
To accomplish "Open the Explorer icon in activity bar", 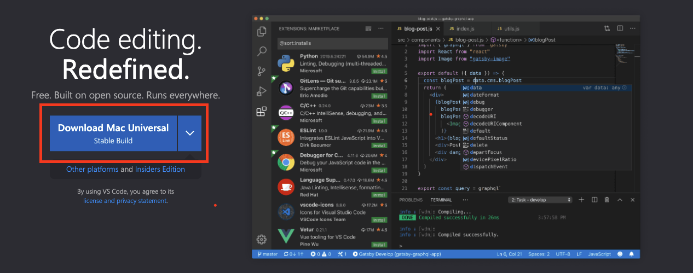I will (x=261, y=32).
